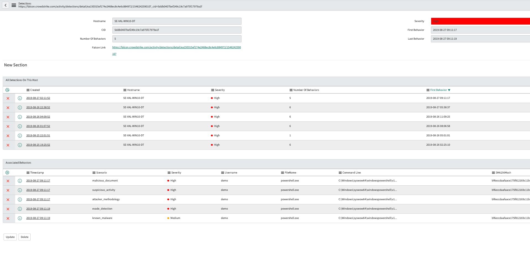Image resolution: width=530 pixels, height=255 pixels.
Task: Focus the Hostname field SE-VAL-WIN10-DT
Action: click(x=177, y=21)
